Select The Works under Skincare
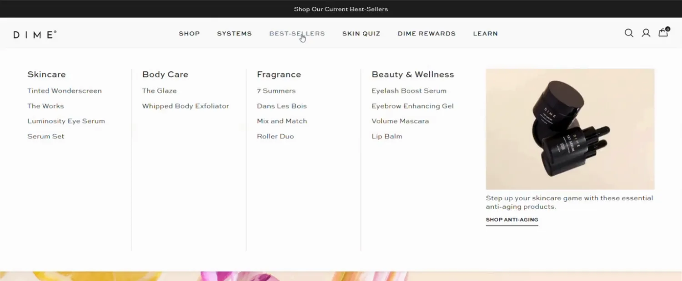Screen dimensions: 682x281 [45, 106]
